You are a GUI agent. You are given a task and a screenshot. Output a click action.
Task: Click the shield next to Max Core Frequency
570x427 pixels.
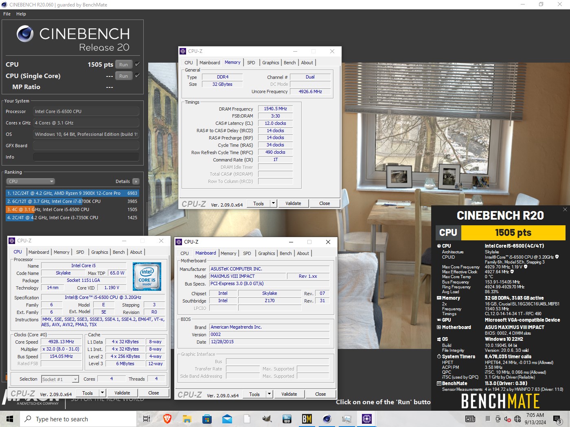click(x=526, y=267)
